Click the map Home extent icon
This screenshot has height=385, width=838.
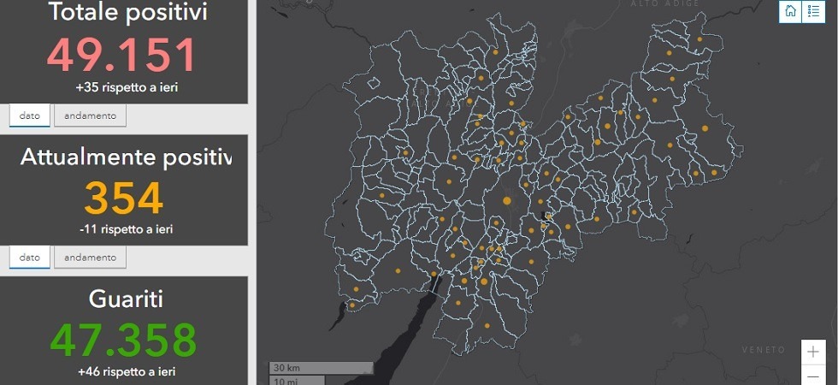791,11
